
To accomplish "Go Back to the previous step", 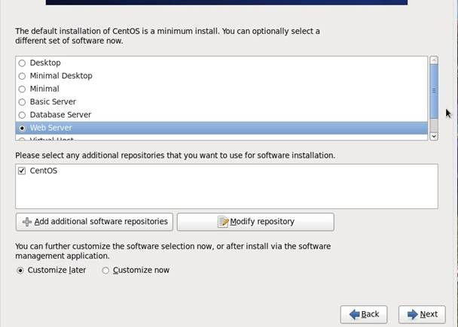I will point(364,314).
